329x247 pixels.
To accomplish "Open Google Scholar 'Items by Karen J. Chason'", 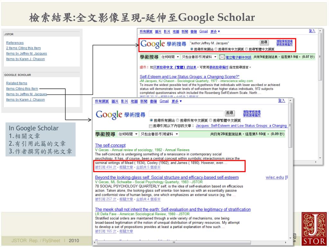I will click(x=25, y=100).
